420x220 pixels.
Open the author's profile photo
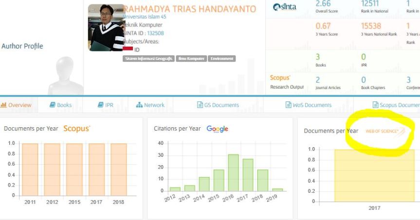107,28
